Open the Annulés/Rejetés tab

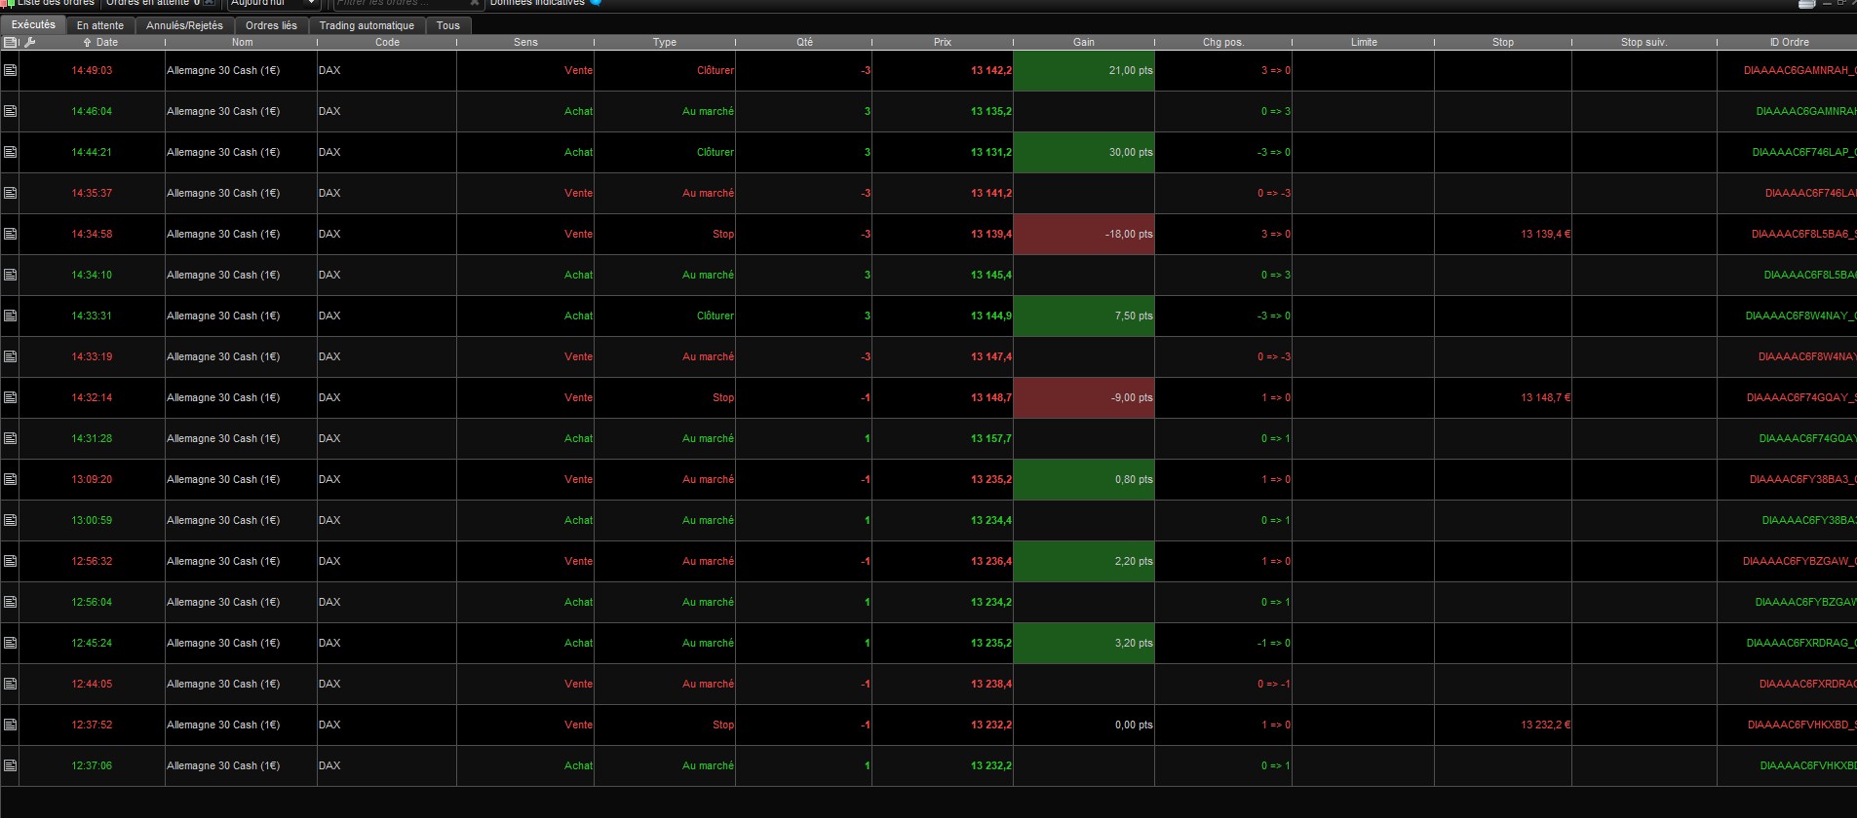(x=184, y=25)
